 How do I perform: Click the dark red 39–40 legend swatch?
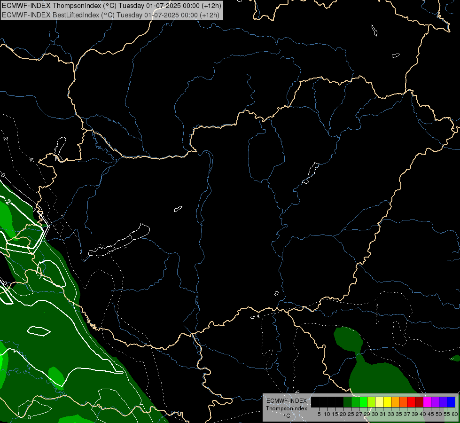419,402
